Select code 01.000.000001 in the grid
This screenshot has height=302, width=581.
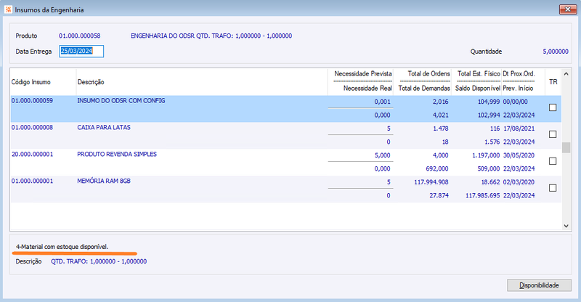[32, 181]
